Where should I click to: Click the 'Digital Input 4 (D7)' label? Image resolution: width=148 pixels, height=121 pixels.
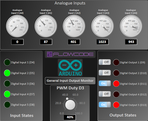(23, 94)
